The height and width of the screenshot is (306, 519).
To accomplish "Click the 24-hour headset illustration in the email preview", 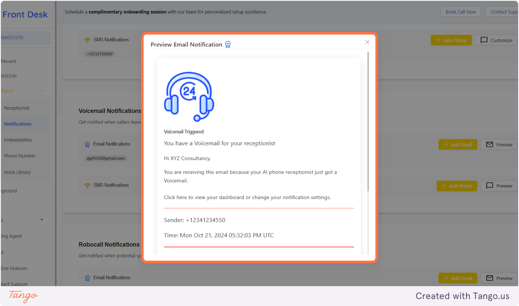I will (x=189, y=95).
